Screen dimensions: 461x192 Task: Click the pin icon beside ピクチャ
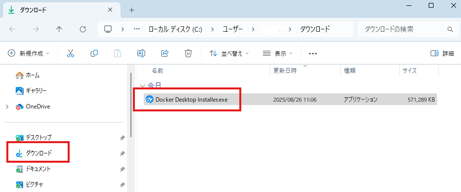[x=122, y=185]
